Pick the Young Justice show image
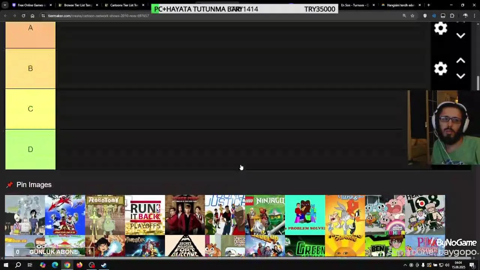Screen dimensions: 480x270 pos(225,215)
